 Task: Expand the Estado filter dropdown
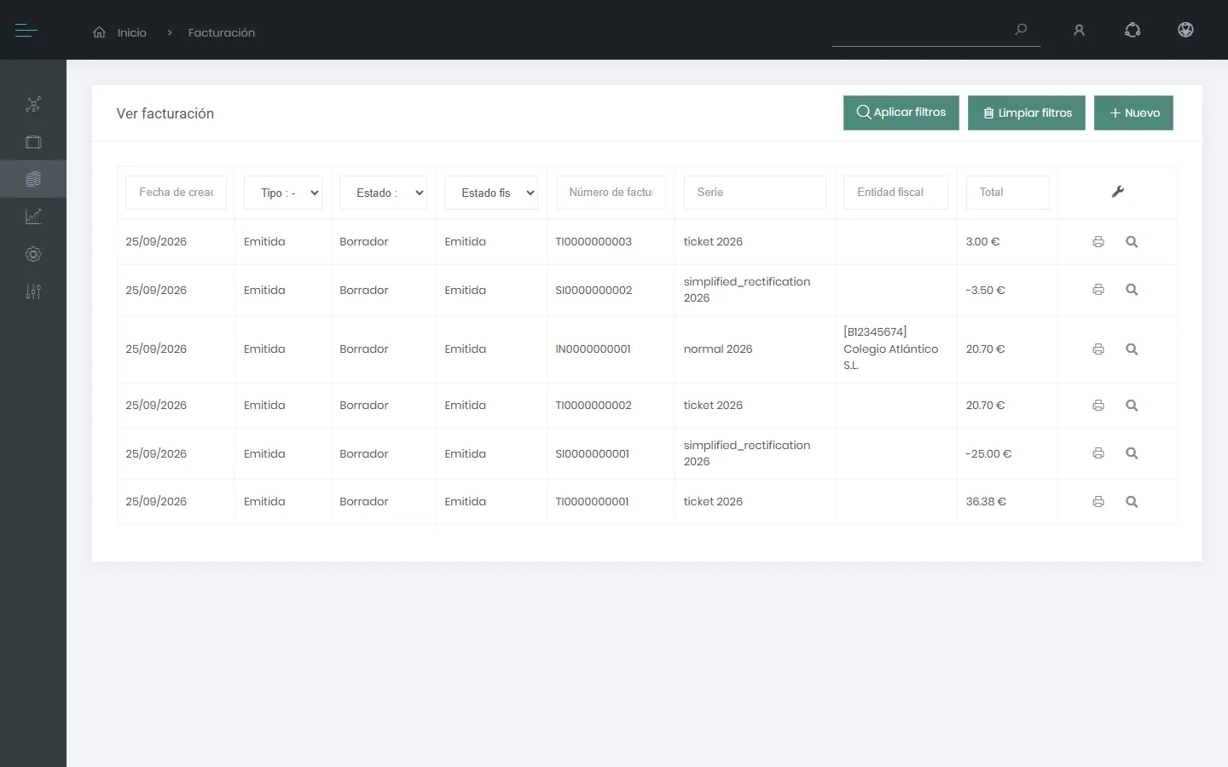[x=383, y=193]
